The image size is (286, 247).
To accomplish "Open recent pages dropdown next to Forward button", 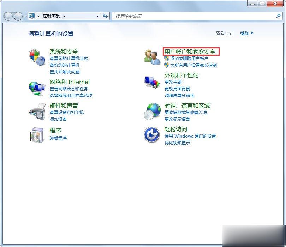I will [25, 16].
